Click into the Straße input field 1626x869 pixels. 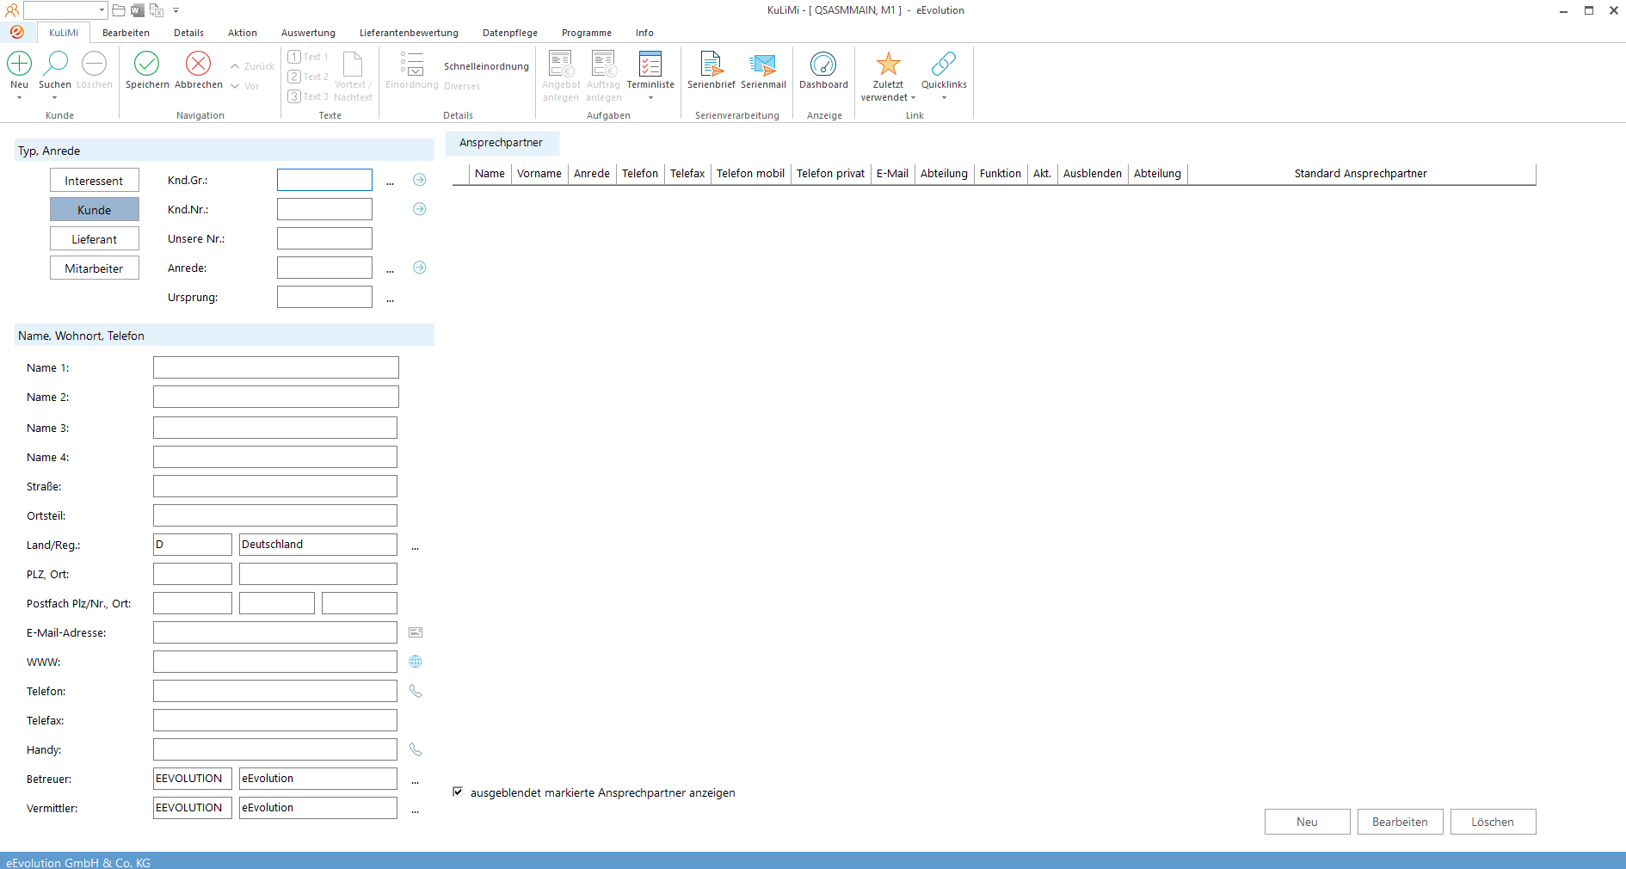click(275, 486)
